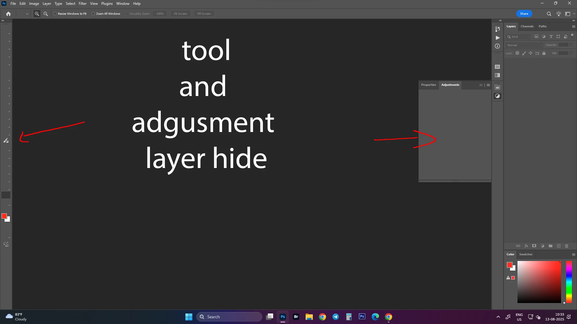The height and width of the screenshot is (324, 577).
Task: Click the lock all padlock icon
Action: [544, 53]
